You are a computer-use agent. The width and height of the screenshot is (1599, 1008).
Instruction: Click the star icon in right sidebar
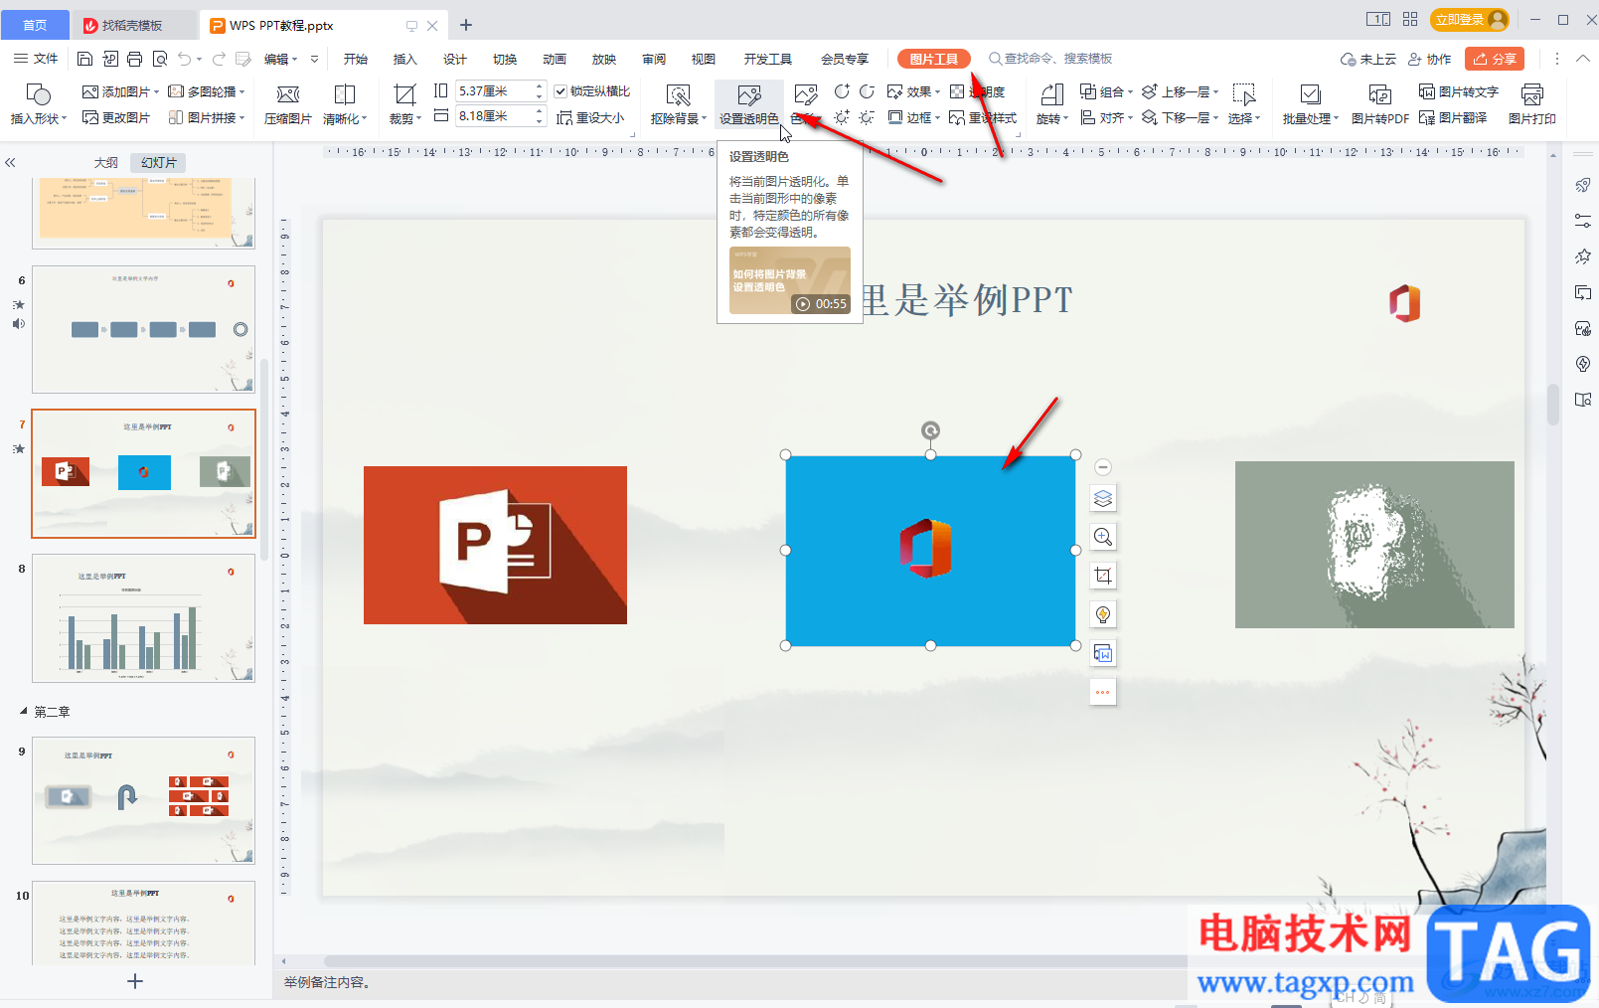point(1583,256)
